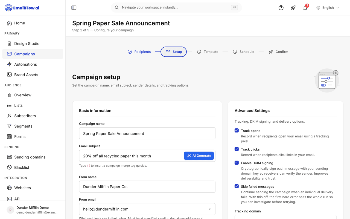Click the Overview bar chart icon
Screen dimensions: 350x219
9,95
